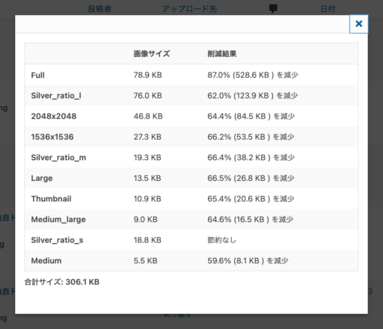Click the 64.4% (84.5 KB) reduction result

[x=251, y=117]
